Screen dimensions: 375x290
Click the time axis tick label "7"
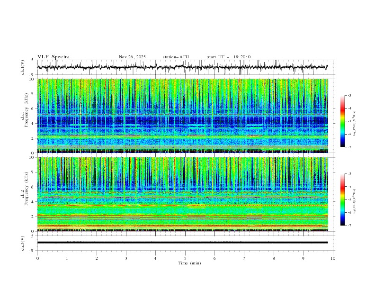pos(244,258)
